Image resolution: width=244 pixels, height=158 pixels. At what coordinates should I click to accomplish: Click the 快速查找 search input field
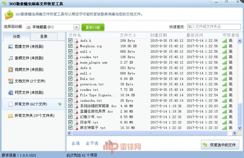(x=214, y=27)
